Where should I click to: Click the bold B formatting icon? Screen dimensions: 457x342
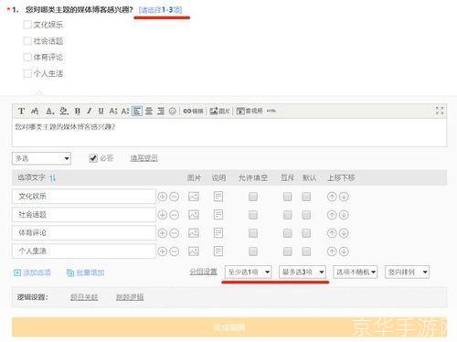pyautogui.click(x=78, y=111)
